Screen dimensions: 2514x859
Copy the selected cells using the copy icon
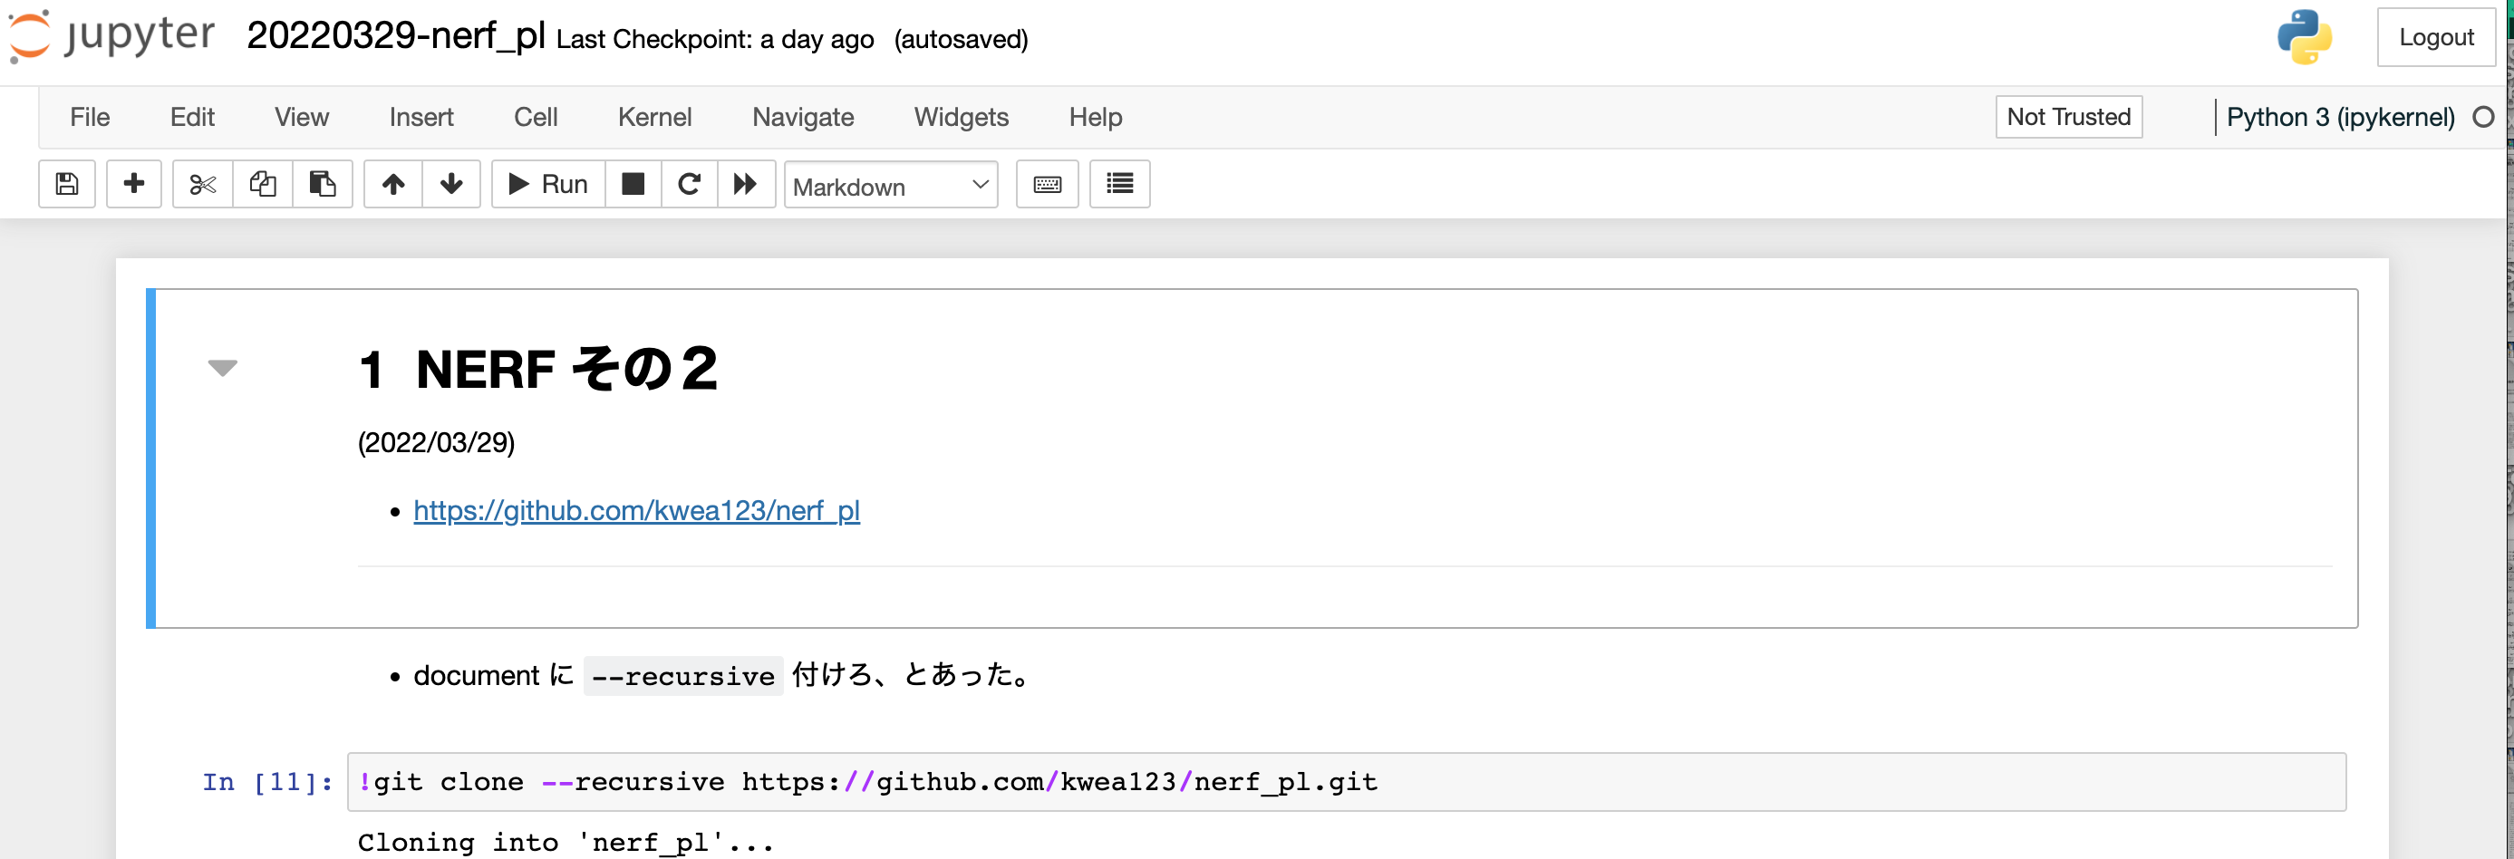point(263,184)
